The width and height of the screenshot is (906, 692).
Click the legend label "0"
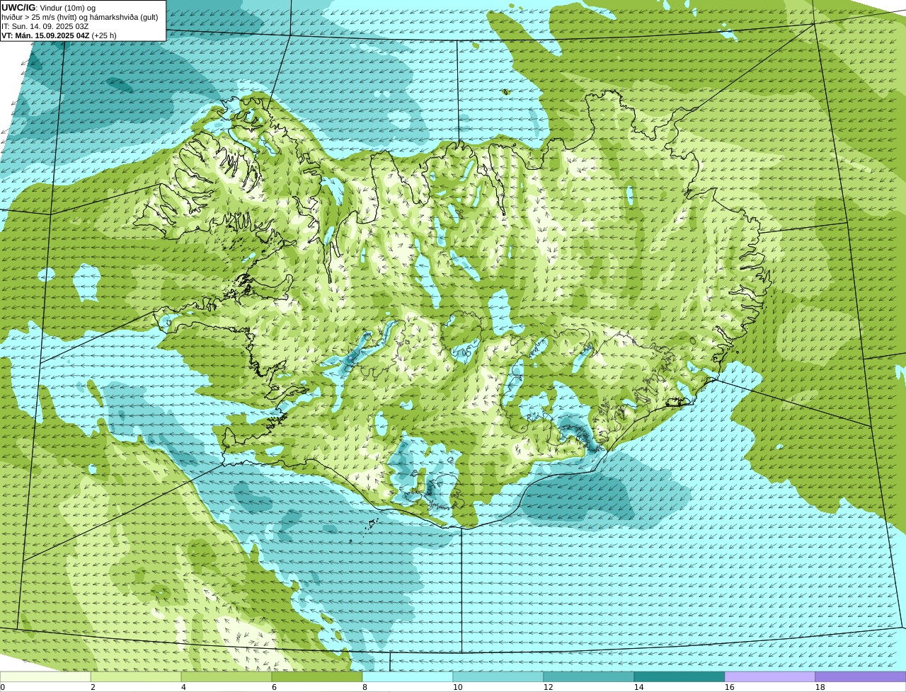tap(3, 687)
